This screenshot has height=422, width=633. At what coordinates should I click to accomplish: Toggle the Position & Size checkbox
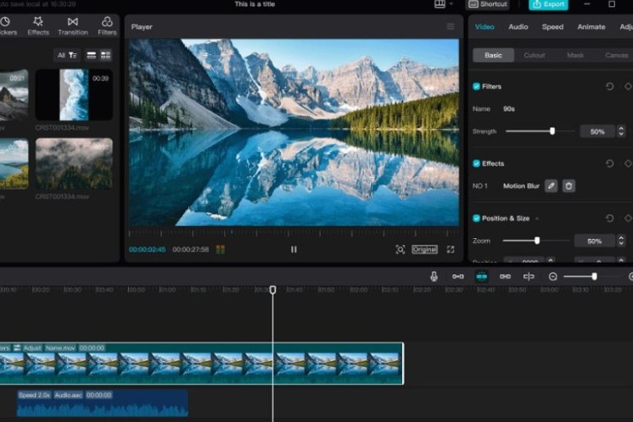(x=477, y=219)
